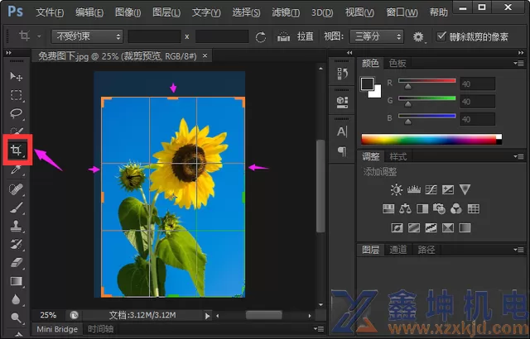Open the Character panel icon
This screenshot has width=530, height=339.
(x=342, y=131)
